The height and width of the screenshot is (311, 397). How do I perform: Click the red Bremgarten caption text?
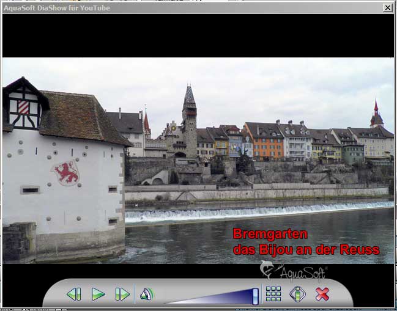270,233
